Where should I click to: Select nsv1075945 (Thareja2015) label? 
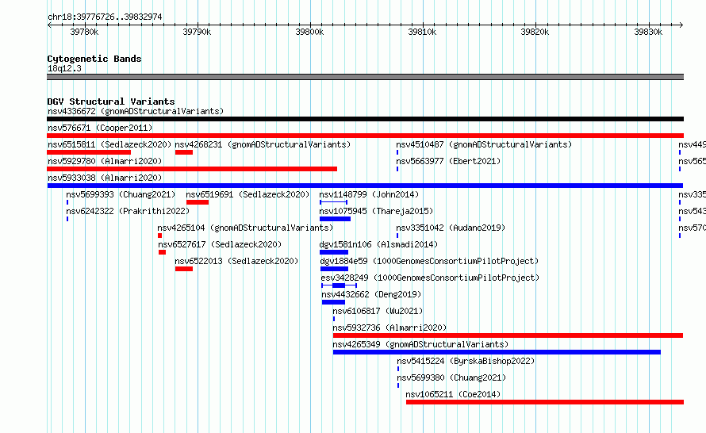click(x=376, y=211)
